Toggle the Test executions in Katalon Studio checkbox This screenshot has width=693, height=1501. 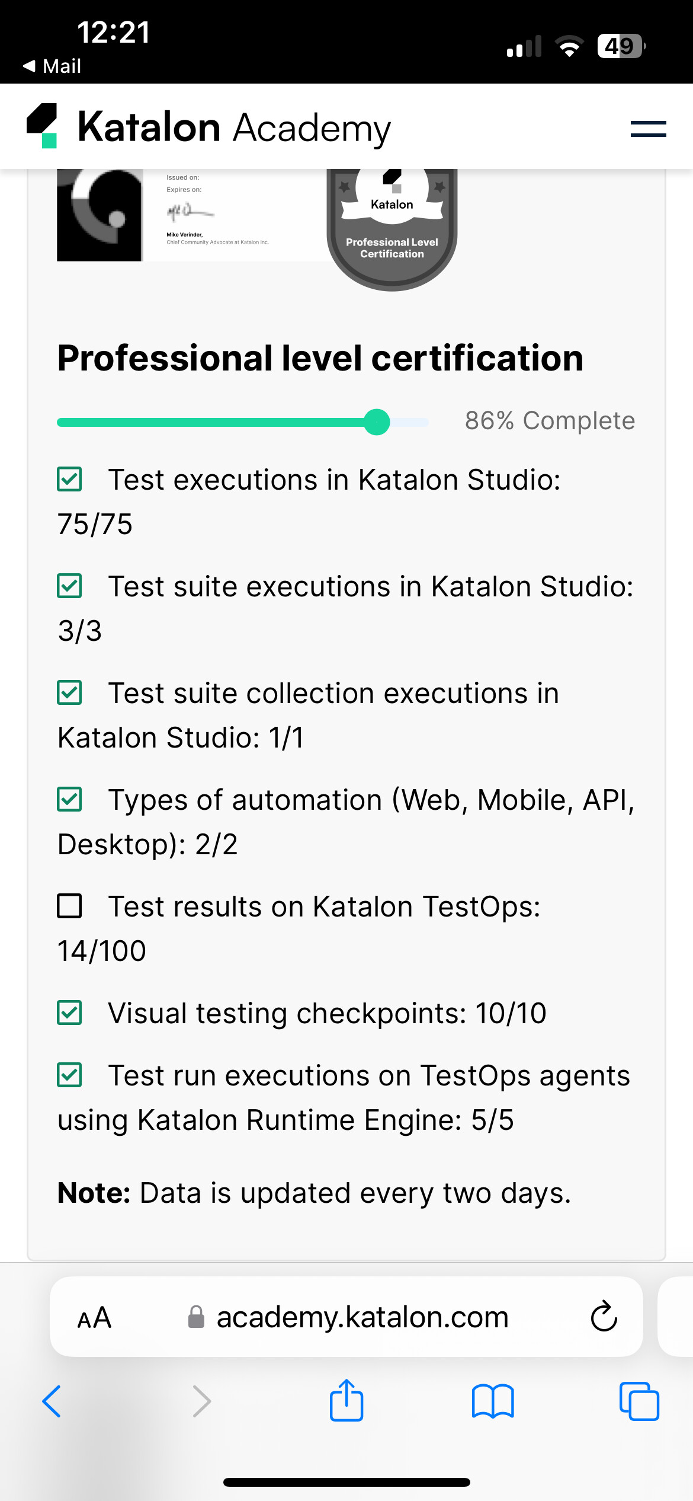coord(69,479)
